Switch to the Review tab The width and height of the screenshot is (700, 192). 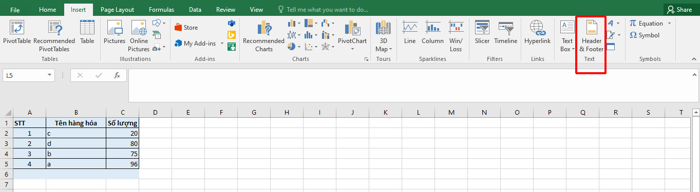(x=226, y=10)
